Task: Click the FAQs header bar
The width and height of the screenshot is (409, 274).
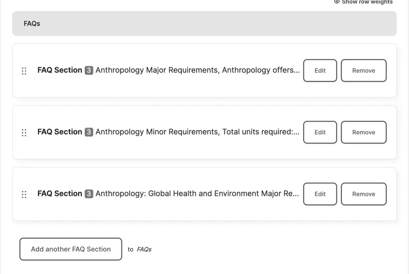Action: tap(204, 24)
